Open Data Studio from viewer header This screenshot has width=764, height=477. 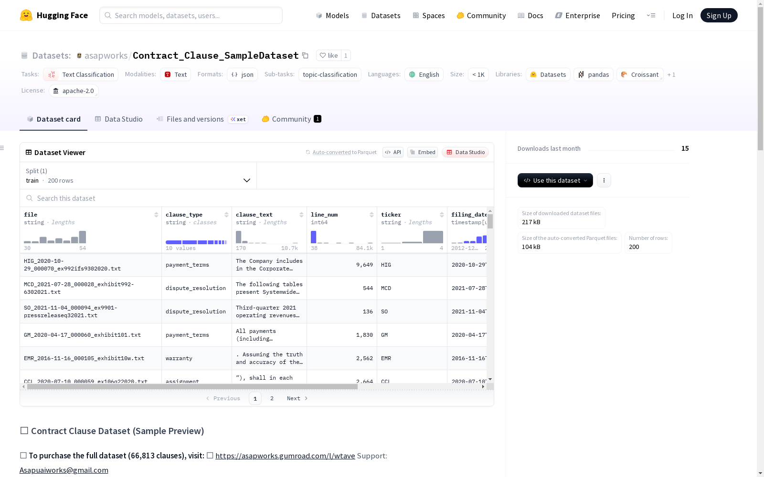[x=466, y=152]
